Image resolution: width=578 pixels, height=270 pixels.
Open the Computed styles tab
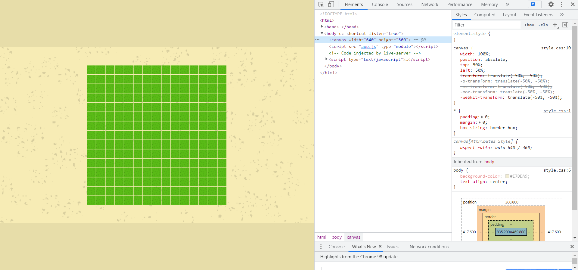click(485, 15)
